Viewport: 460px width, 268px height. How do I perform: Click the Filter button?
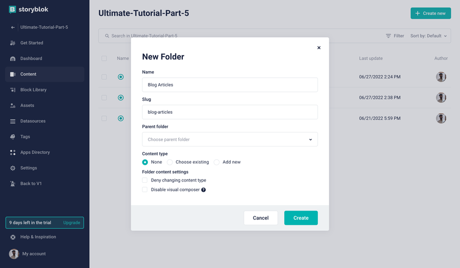click(395, 36)
